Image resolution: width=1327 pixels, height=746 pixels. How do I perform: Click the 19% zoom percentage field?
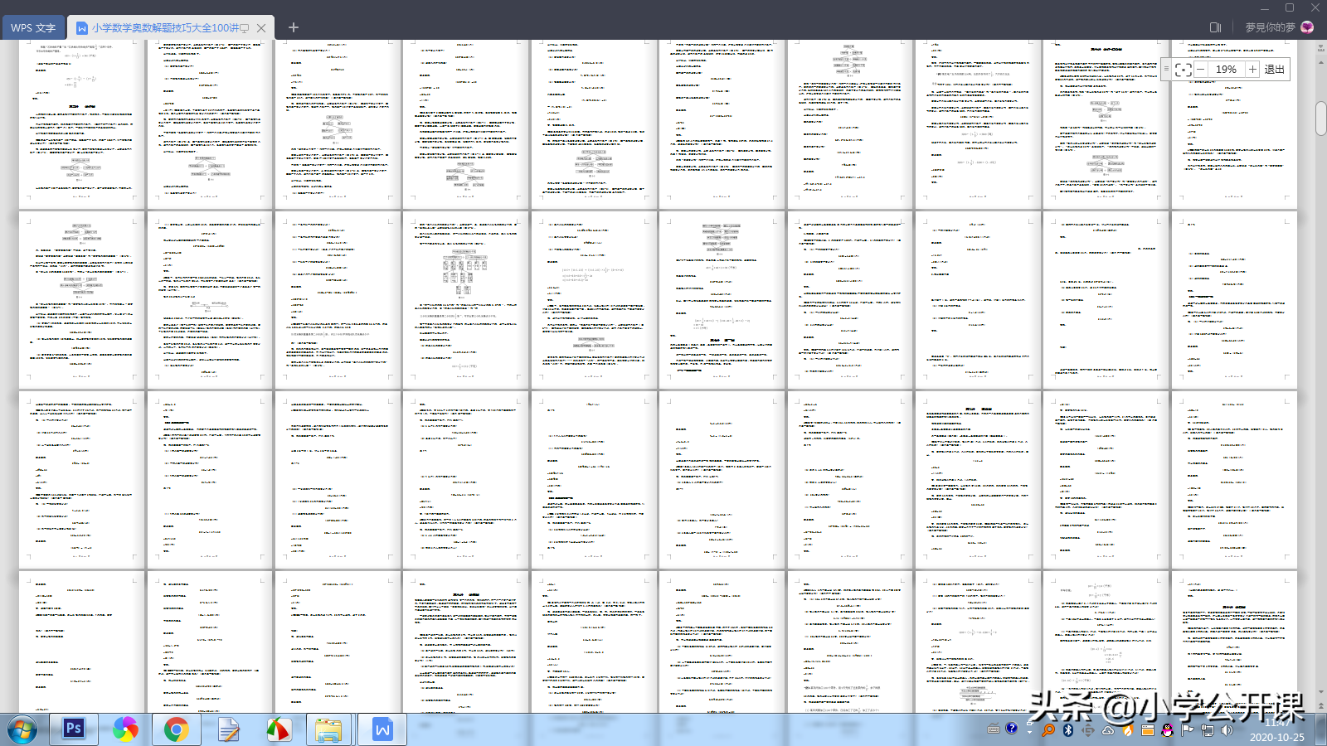coord(1227,70)
